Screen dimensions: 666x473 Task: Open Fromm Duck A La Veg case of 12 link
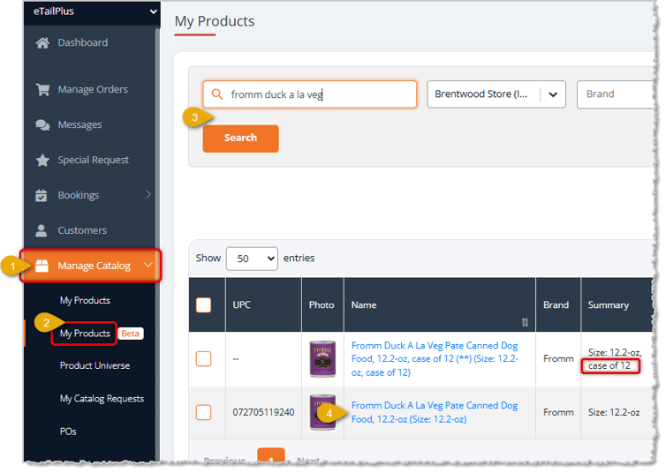pos(435,359)
